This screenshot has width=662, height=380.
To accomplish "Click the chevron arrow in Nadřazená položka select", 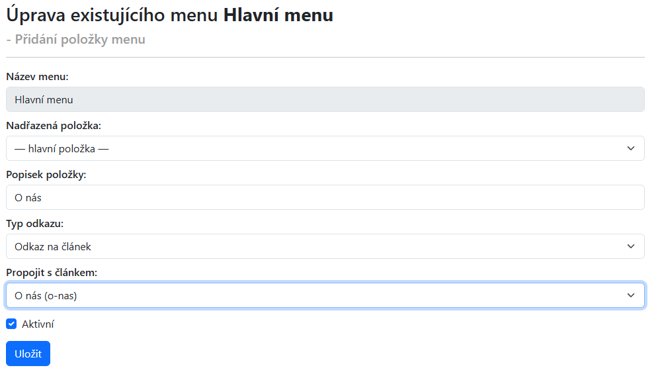I will click(x=630, y=148).
